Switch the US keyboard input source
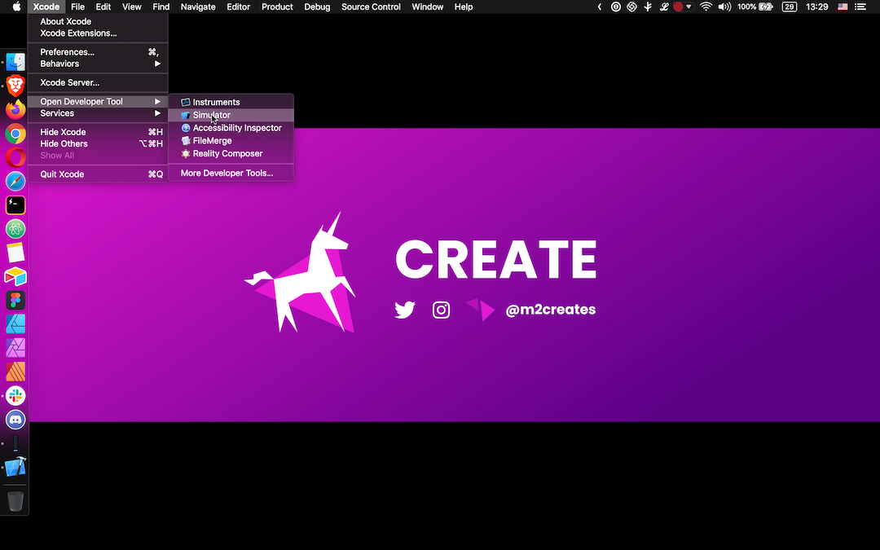Viewport: 880px width, 550px height. [x=842, y=7]
